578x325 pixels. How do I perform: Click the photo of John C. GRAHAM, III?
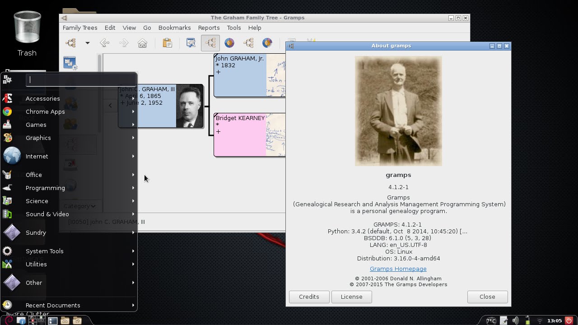click(x=189, y=106)
